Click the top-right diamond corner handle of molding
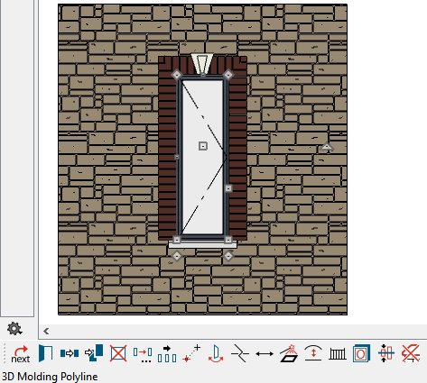Screen dimensions: 427x383 (228, 75)
